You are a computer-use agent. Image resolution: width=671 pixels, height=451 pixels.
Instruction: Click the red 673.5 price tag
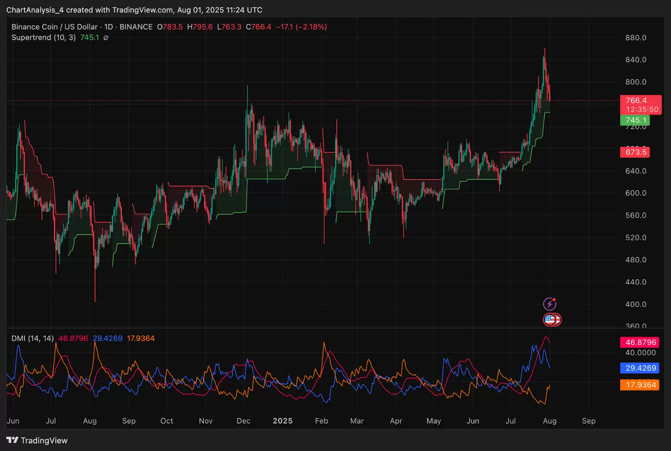(x=635, y=152)
